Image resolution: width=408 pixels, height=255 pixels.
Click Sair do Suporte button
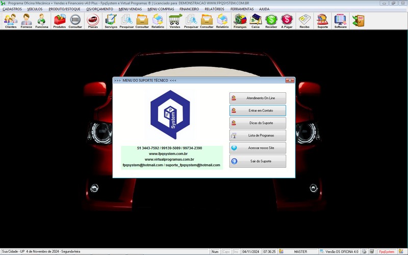(258, 161)
